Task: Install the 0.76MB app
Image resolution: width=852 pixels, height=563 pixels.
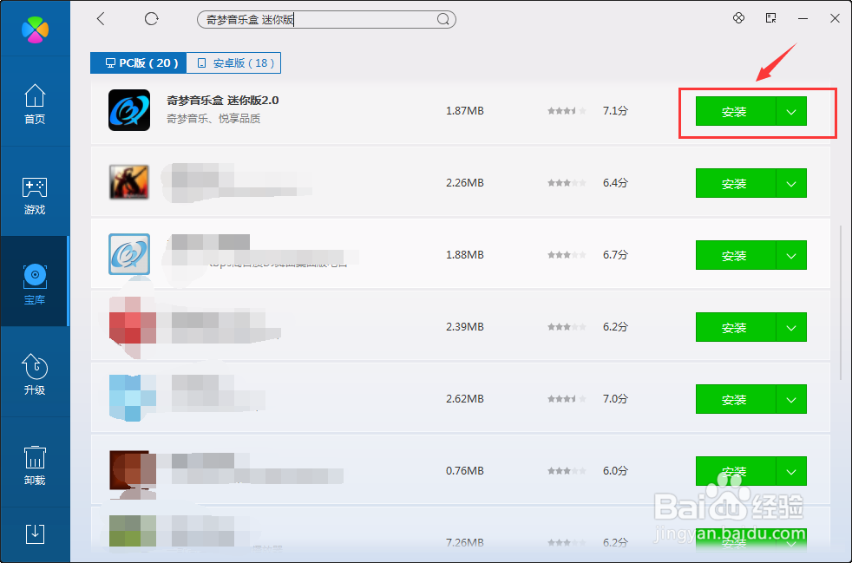Action: tap(735, 471)
